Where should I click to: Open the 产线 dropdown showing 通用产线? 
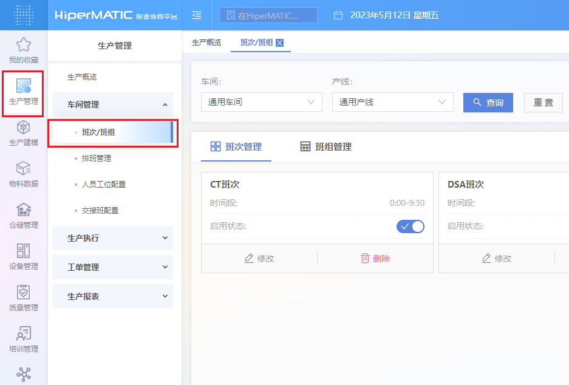click(393, 102)
